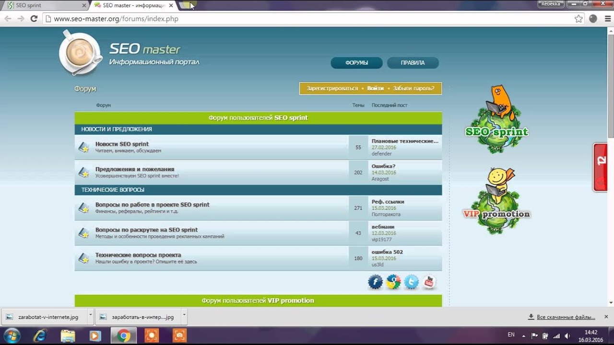The width and height of the screenshot is (614, 345).
Task: Click the forum icon beside Вопросы по раскрутке
Action: (x=84, y=233)
